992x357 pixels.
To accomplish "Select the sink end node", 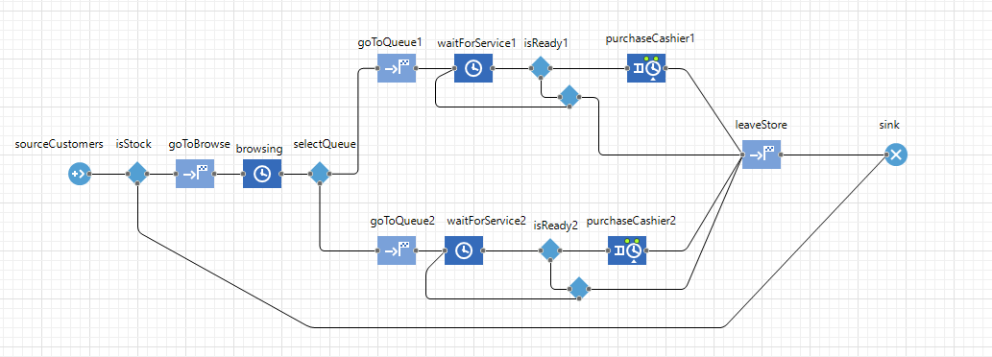I will coord(896,155).
